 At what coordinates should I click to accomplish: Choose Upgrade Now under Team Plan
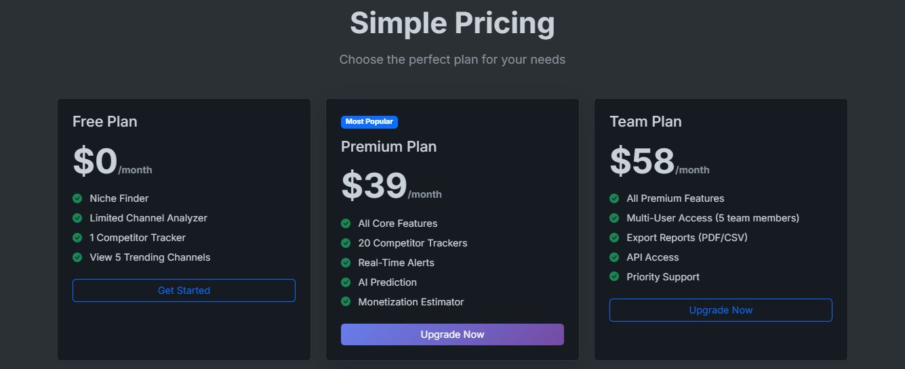(721, 310)
